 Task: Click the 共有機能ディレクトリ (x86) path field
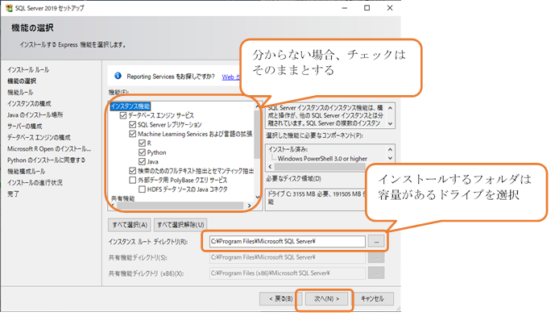[288, 273]
